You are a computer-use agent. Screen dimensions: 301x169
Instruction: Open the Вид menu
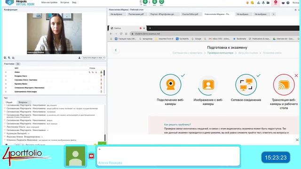click(x=74, y=2)
